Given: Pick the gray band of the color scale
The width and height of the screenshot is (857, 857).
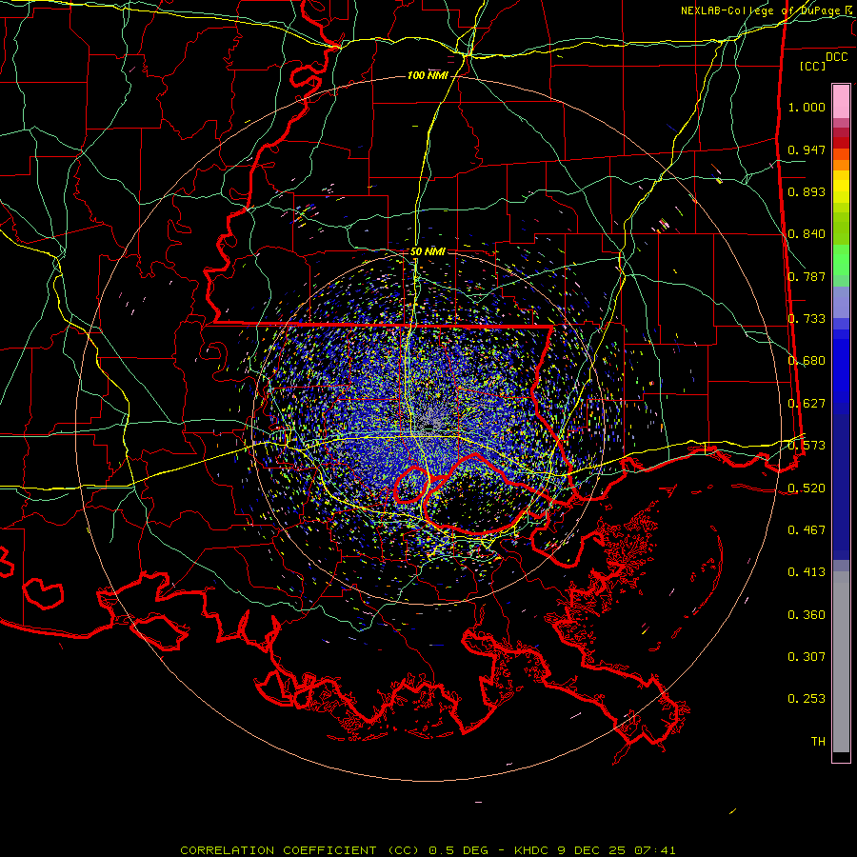Looking at the screenshot, I should pyautogui.click(x=841, y=662).
